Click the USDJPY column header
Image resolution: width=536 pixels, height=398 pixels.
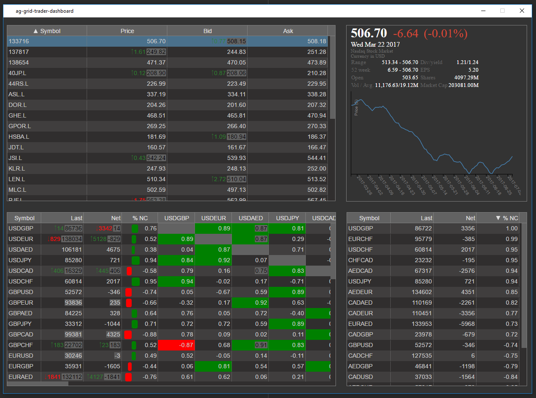tap(288, 218)
